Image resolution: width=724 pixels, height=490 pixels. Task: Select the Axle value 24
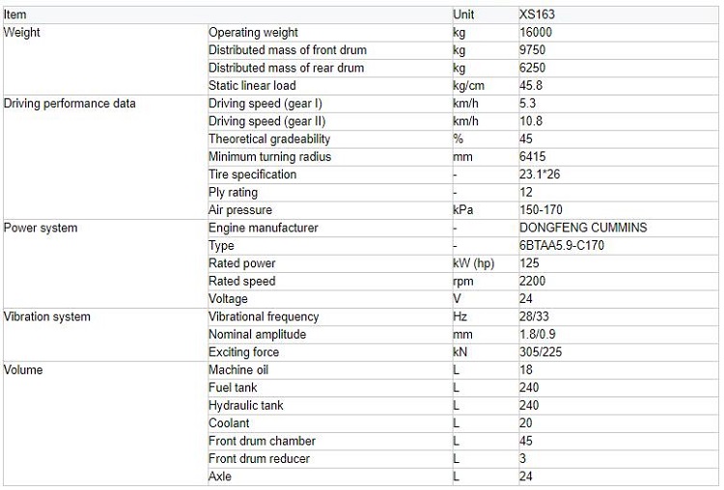pos(526,476)
